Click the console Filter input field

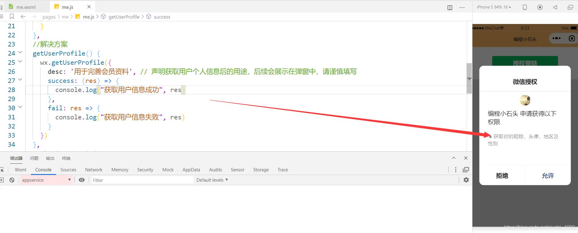142,180
